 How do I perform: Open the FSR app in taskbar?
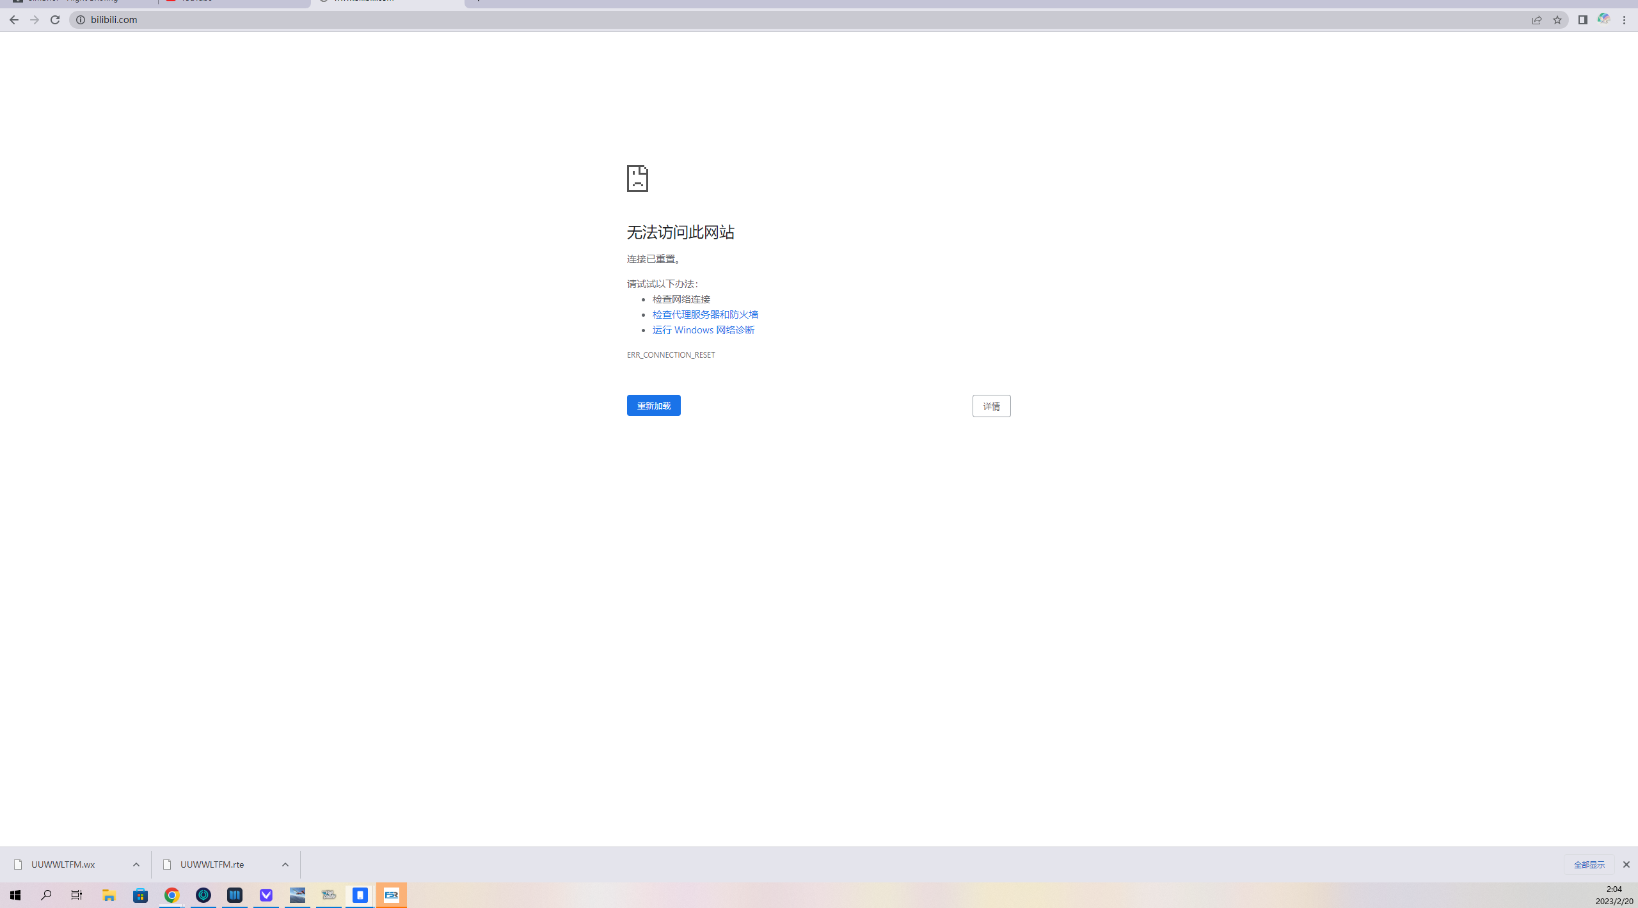pos(392,895)
